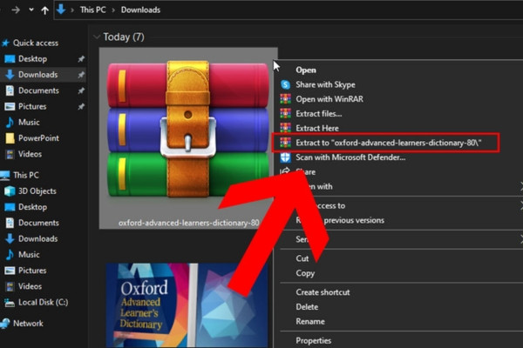The height and width of the screenshot is (348, 523).
Task: Select Create shortcut menu entry
Action: (323, 292)
